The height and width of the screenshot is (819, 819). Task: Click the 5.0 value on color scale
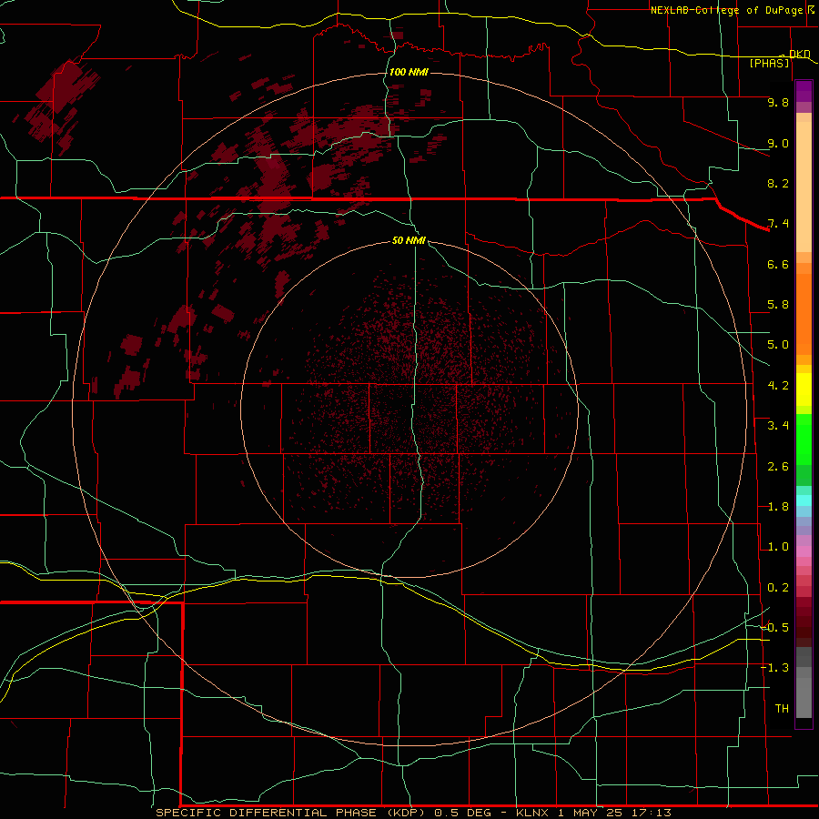pos(778,345)
